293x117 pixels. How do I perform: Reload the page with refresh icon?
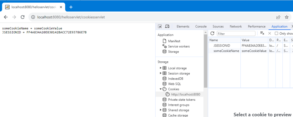point(23,17)
